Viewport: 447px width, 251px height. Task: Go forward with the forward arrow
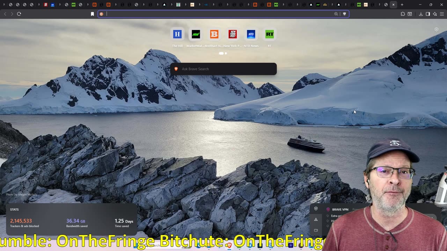click(12, 14)
